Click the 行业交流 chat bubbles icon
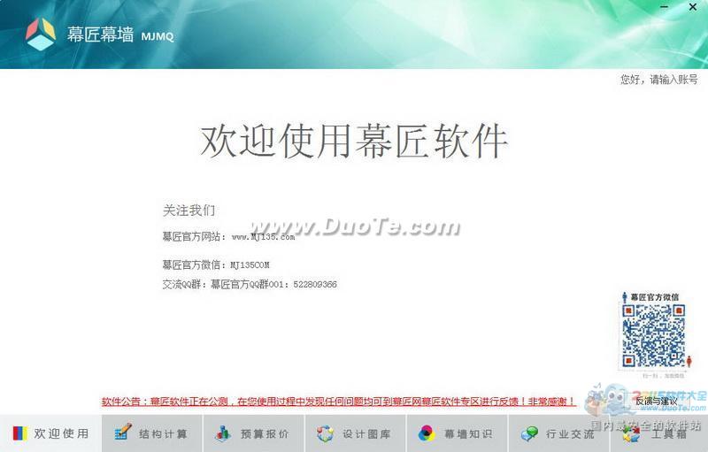This screenshot has height=452, width=708. coord(529,434)
